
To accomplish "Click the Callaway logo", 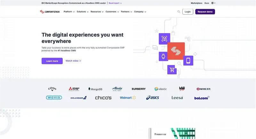I will [52, 89].
